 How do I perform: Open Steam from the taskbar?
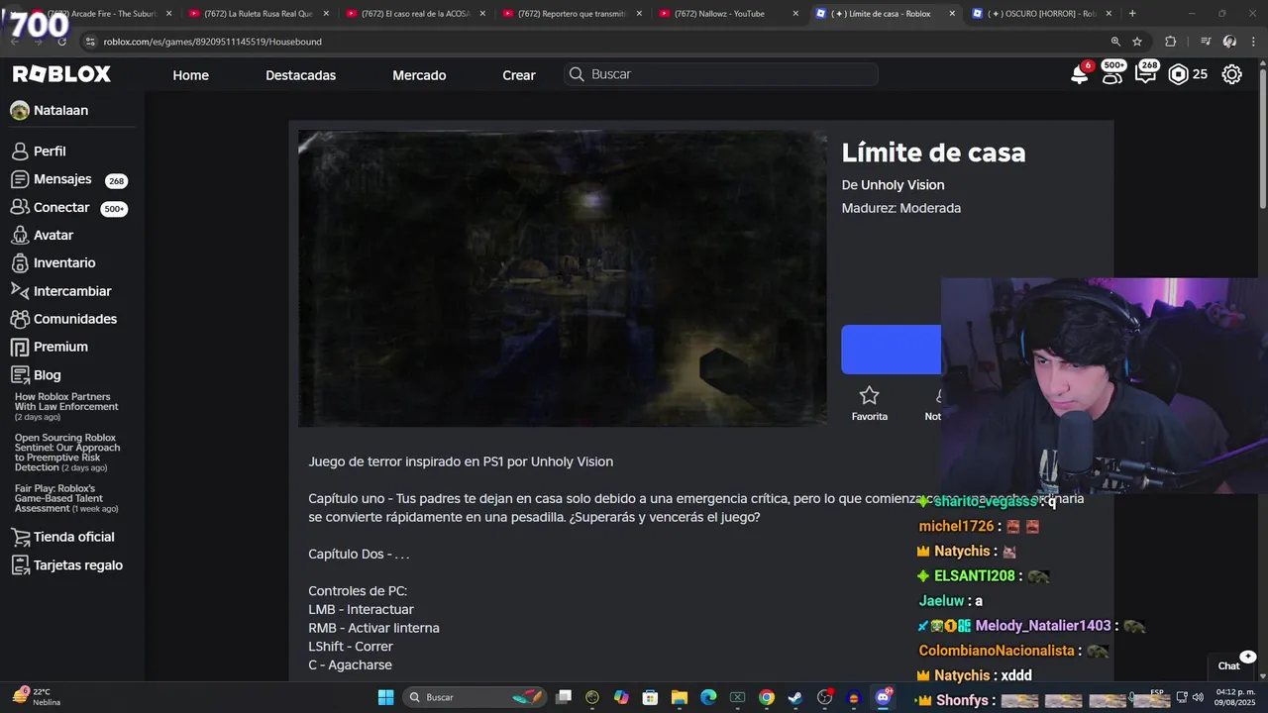(795, 697)
